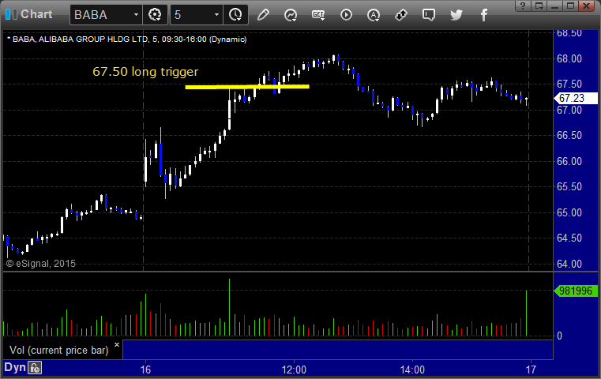Share chart via Facebook icon
The width and height of the screenshot is (601, 379).
483,15
